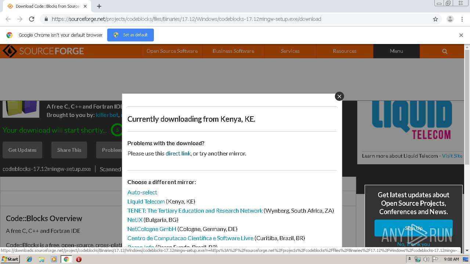Close the mirror selection popup
The width and height of the screenshot is (470, 264).
click(x=339, y=96)
